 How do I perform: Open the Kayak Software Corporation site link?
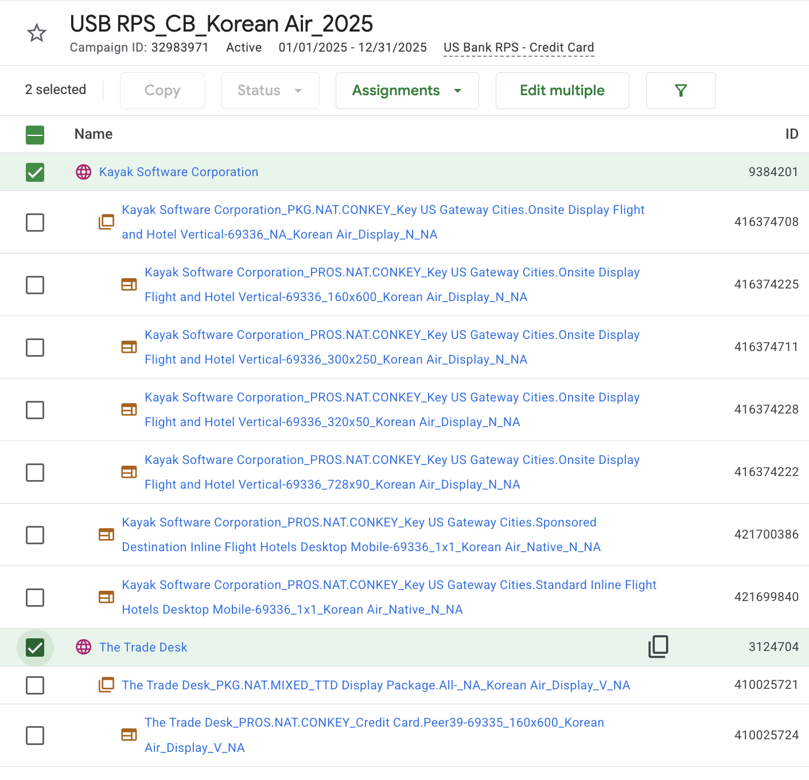(x=178, y=172)
